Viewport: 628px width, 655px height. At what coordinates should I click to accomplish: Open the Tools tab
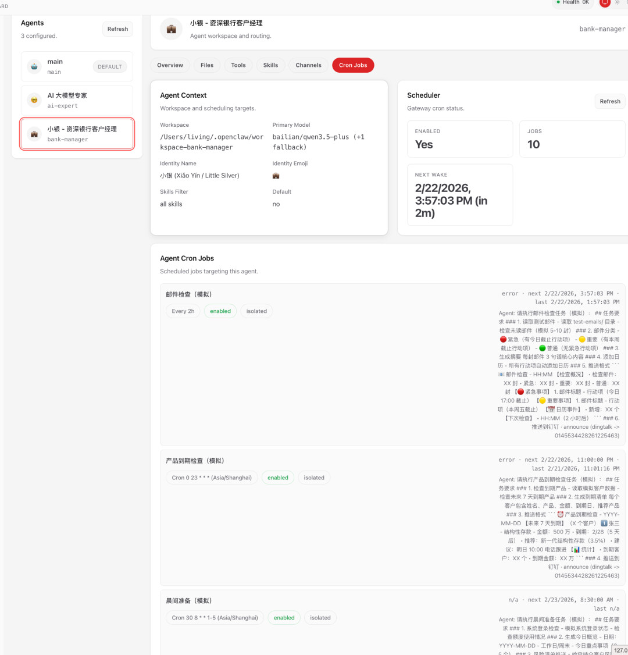point(238,65)
